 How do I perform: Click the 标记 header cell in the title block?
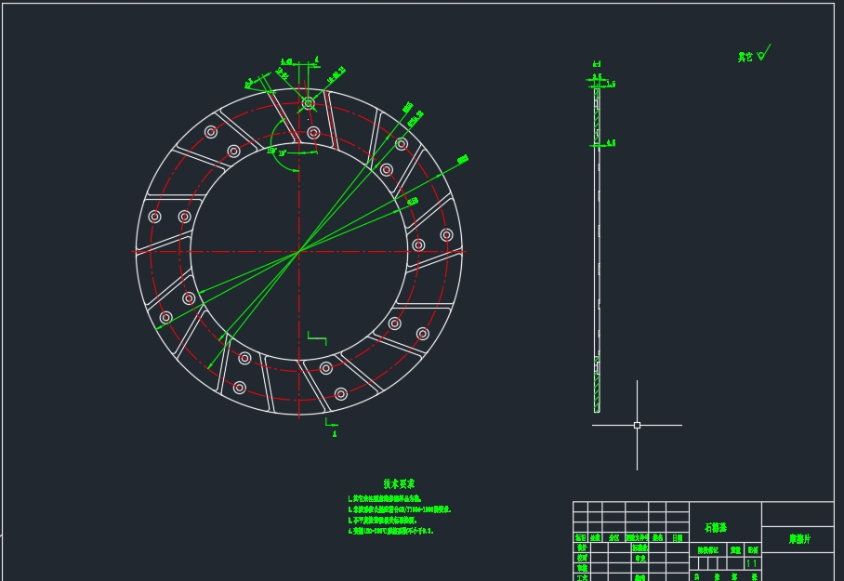tap(577, 536)
